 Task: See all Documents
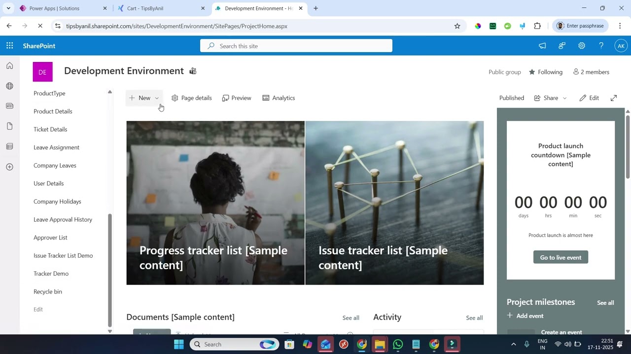tap(351, 318)
